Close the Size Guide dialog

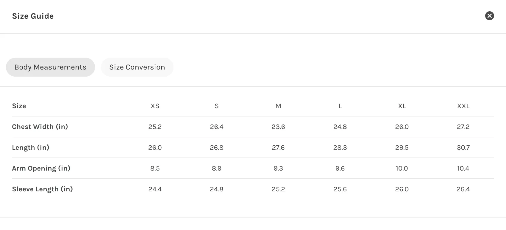tap(490, 16)
